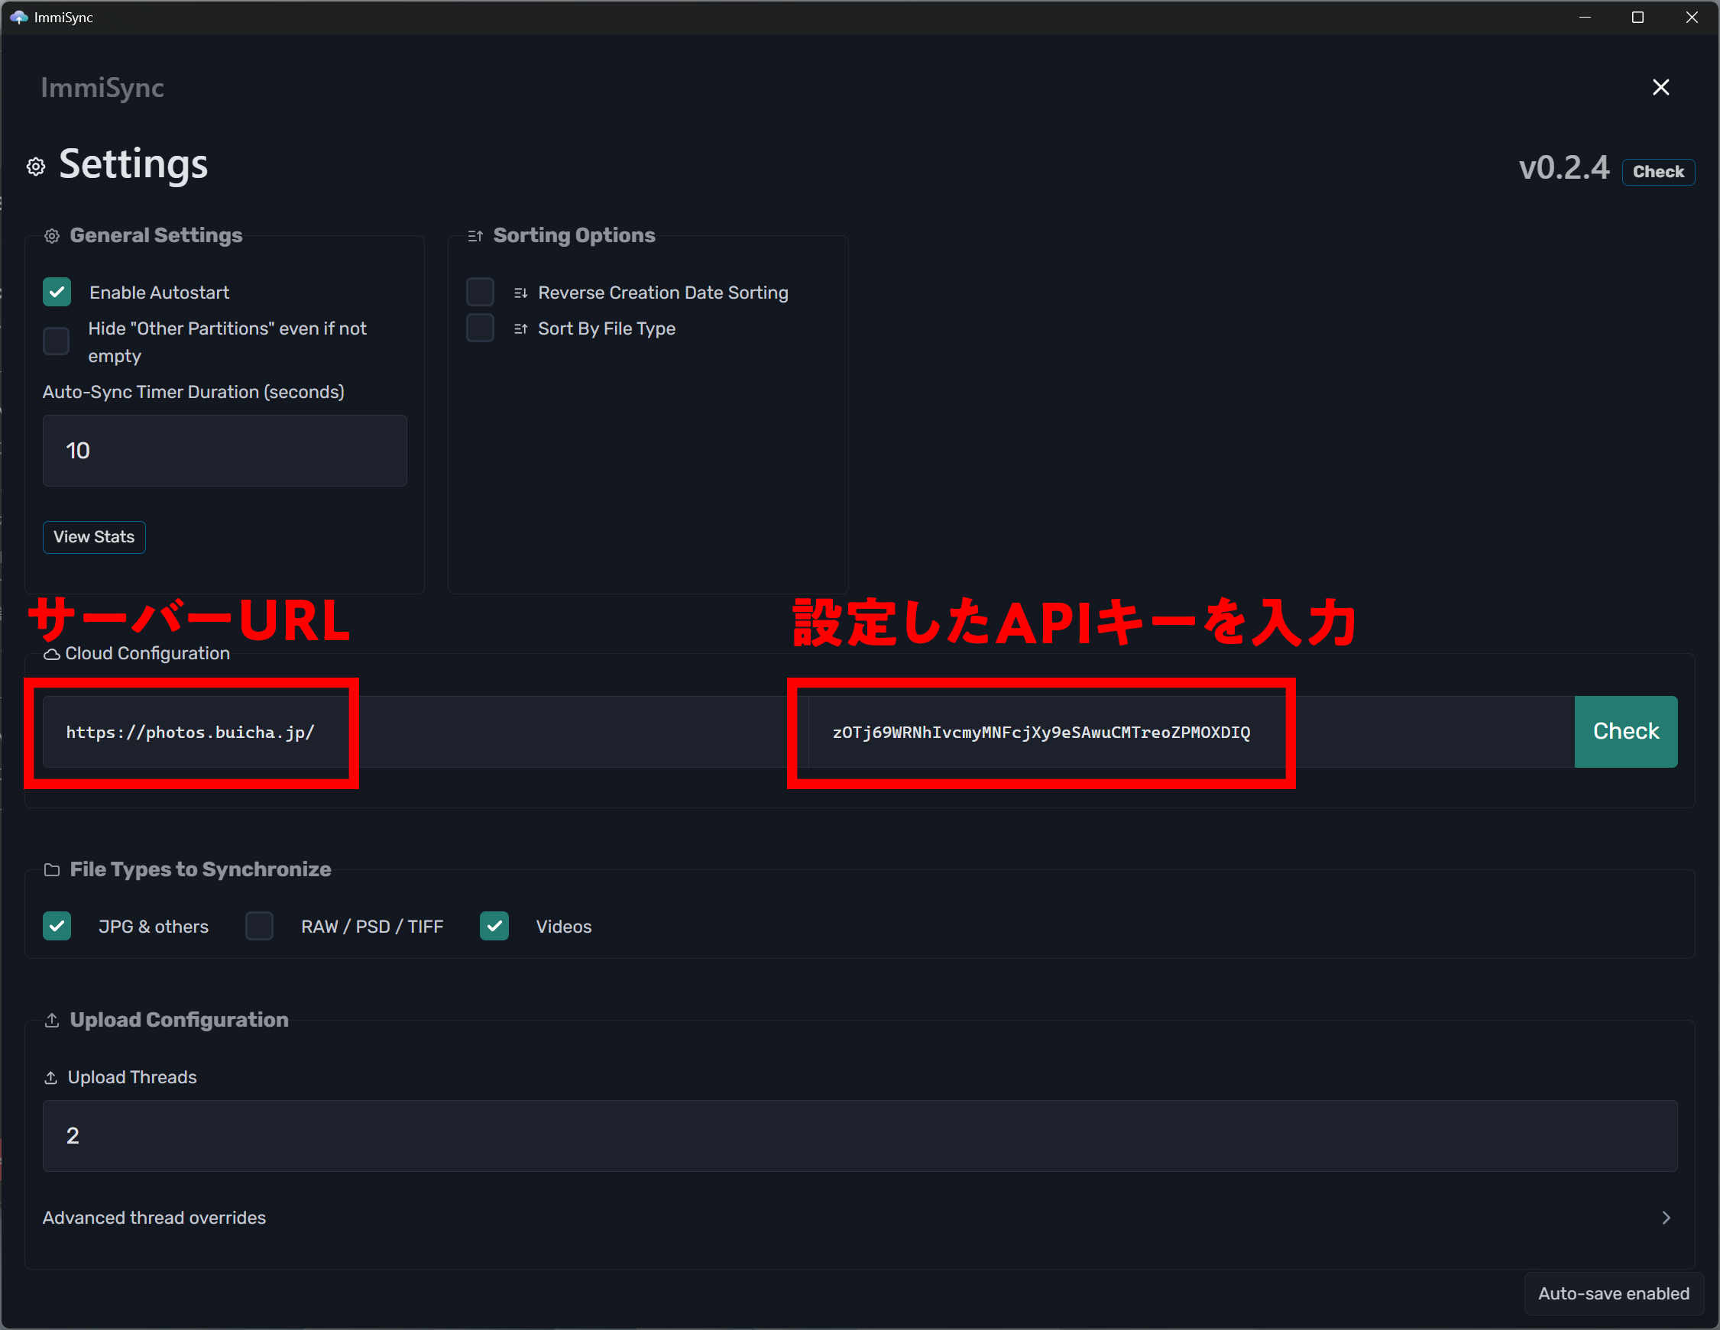1720x1330 pixels.
Task: Close the settings panel with X
Action: coord(1660,87)
